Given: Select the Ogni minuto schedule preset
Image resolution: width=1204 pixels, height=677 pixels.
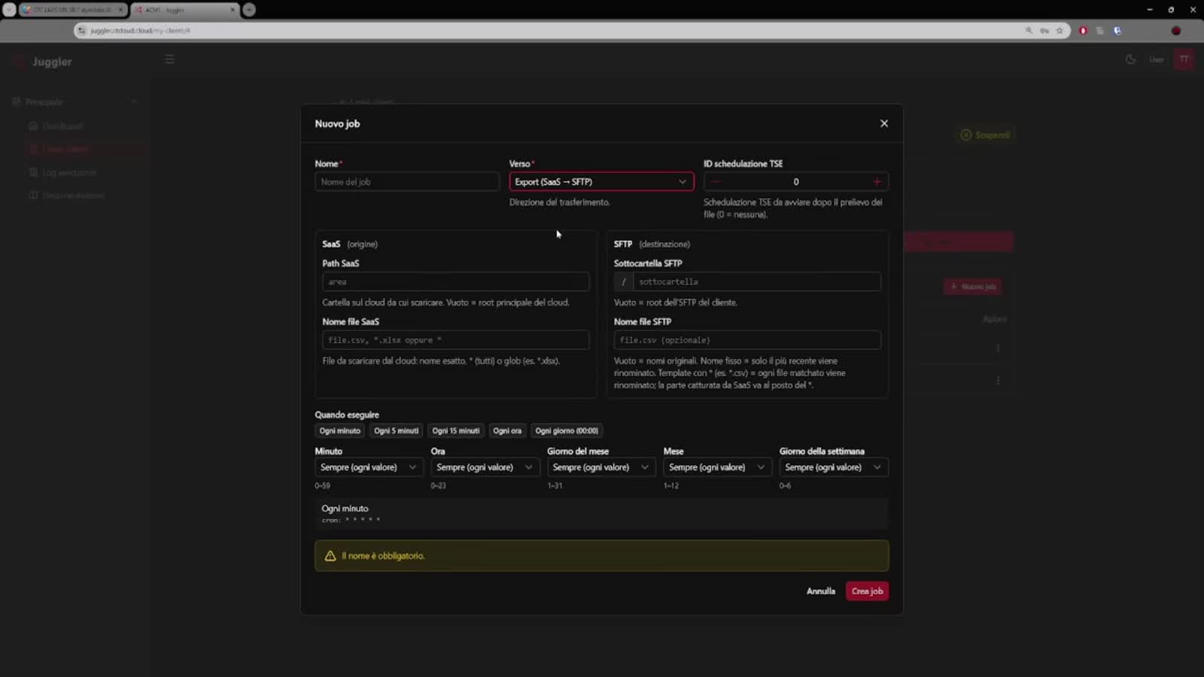Looking at the screenshot, I should tap(339, 431).
